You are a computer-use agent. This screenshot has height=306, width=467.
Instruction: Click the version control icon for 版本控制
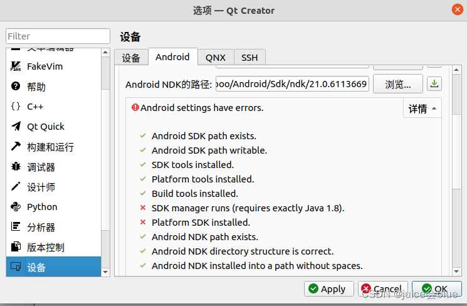coord(16,246)
